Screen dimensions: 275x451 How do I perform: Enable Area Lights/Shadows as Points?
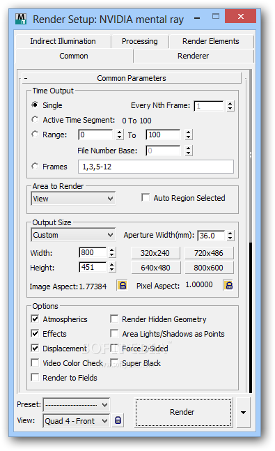click(114, 333)
